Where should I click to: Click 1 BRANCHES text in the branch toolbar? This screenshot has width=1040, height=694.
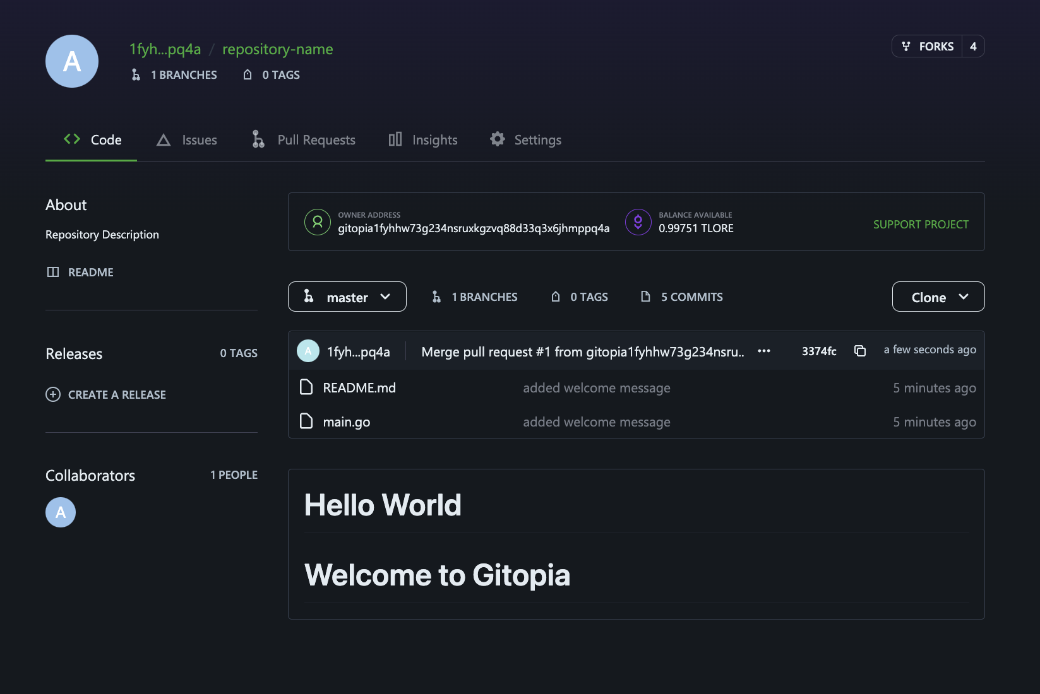click(x=484, y=297)
